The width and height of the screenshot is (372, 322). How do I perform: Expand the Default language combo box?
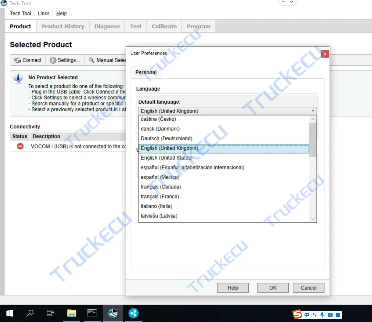312,111
